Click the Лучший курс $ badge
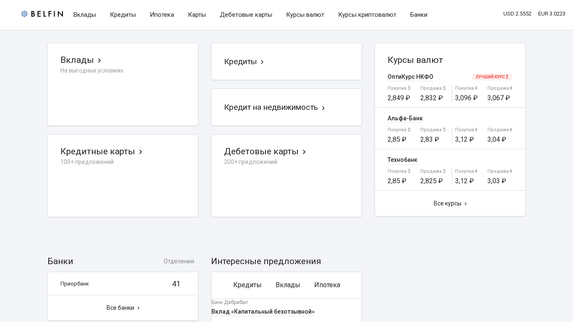The image size is (573, 322). [x=492, y=77]
